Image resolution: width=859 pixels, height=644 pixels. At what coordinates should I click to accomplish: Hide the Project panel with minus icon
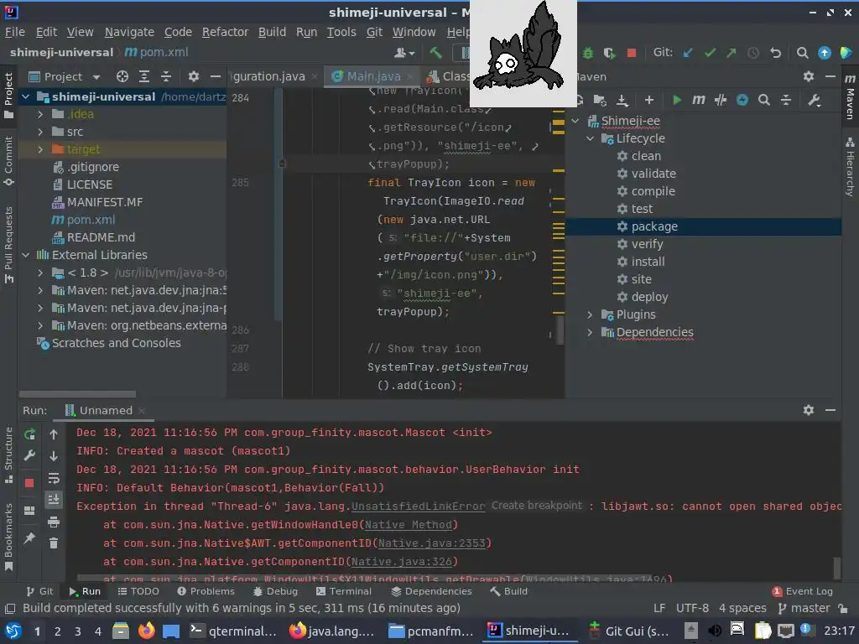(216, 76)
